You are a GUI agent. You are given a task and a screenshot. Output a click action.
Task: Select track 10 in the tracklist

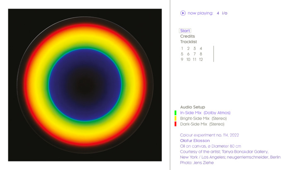pyautogui.click(x=188, y=59)
